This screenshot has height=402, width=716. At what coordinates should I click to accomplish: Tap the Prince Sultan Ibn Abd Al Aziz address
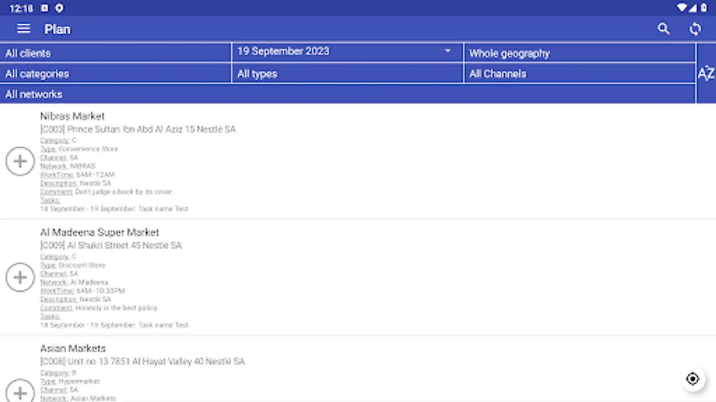(x=138, y=129)
